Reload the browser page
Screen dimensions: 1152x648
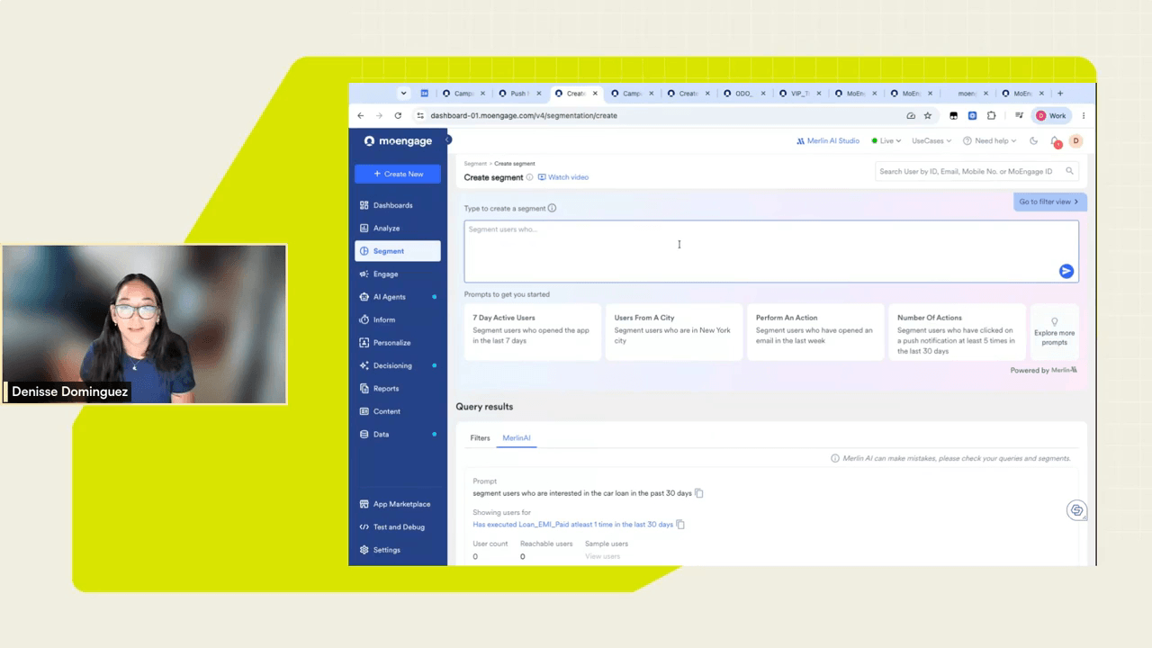pyautogui.click(x=398, y=115)
